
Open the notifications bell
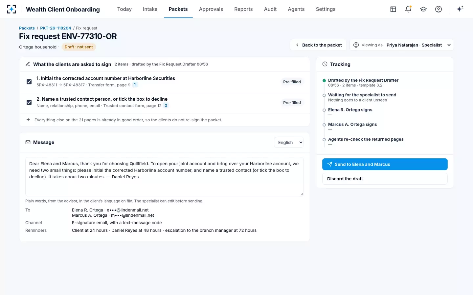tap(408, 9)
